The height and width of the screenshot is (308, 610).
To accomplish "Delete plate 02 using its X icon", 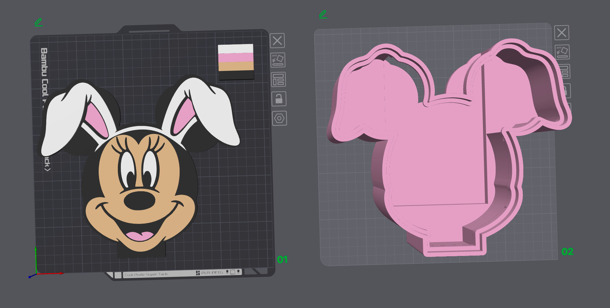I will point(562,33).
